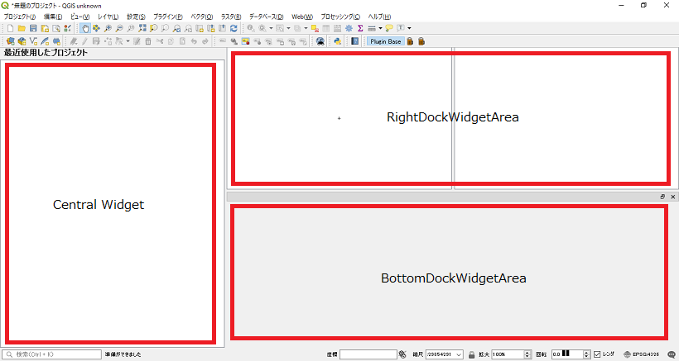Click the Save Project icon
This screenshot has width=679, height=361.
tap(32, 28)
